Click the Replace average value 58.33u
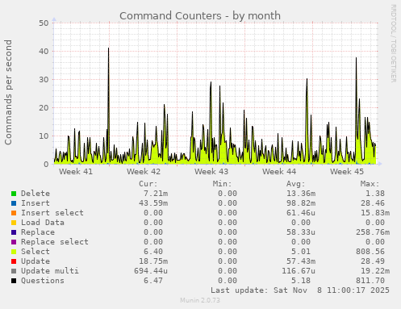This screenshot has height=309, width=401. click(301, 232)
